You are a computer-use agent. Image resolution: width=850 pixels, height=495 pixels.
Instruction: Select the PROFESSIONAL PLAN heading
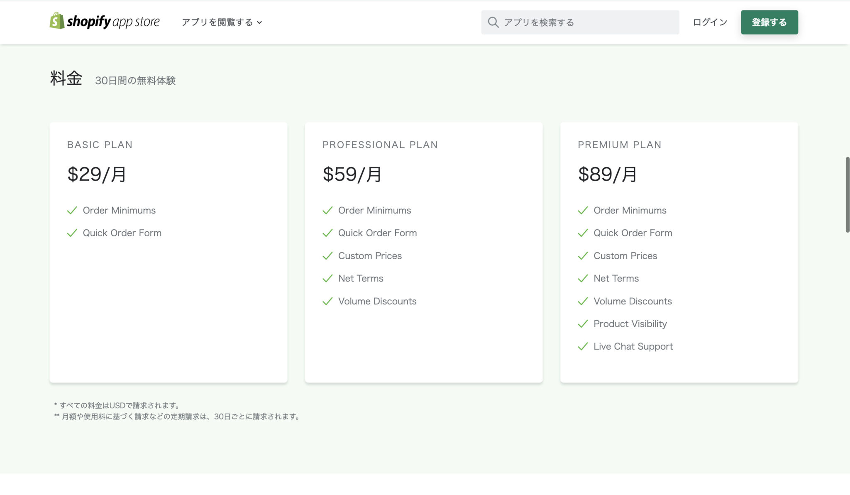pos(380,145)
